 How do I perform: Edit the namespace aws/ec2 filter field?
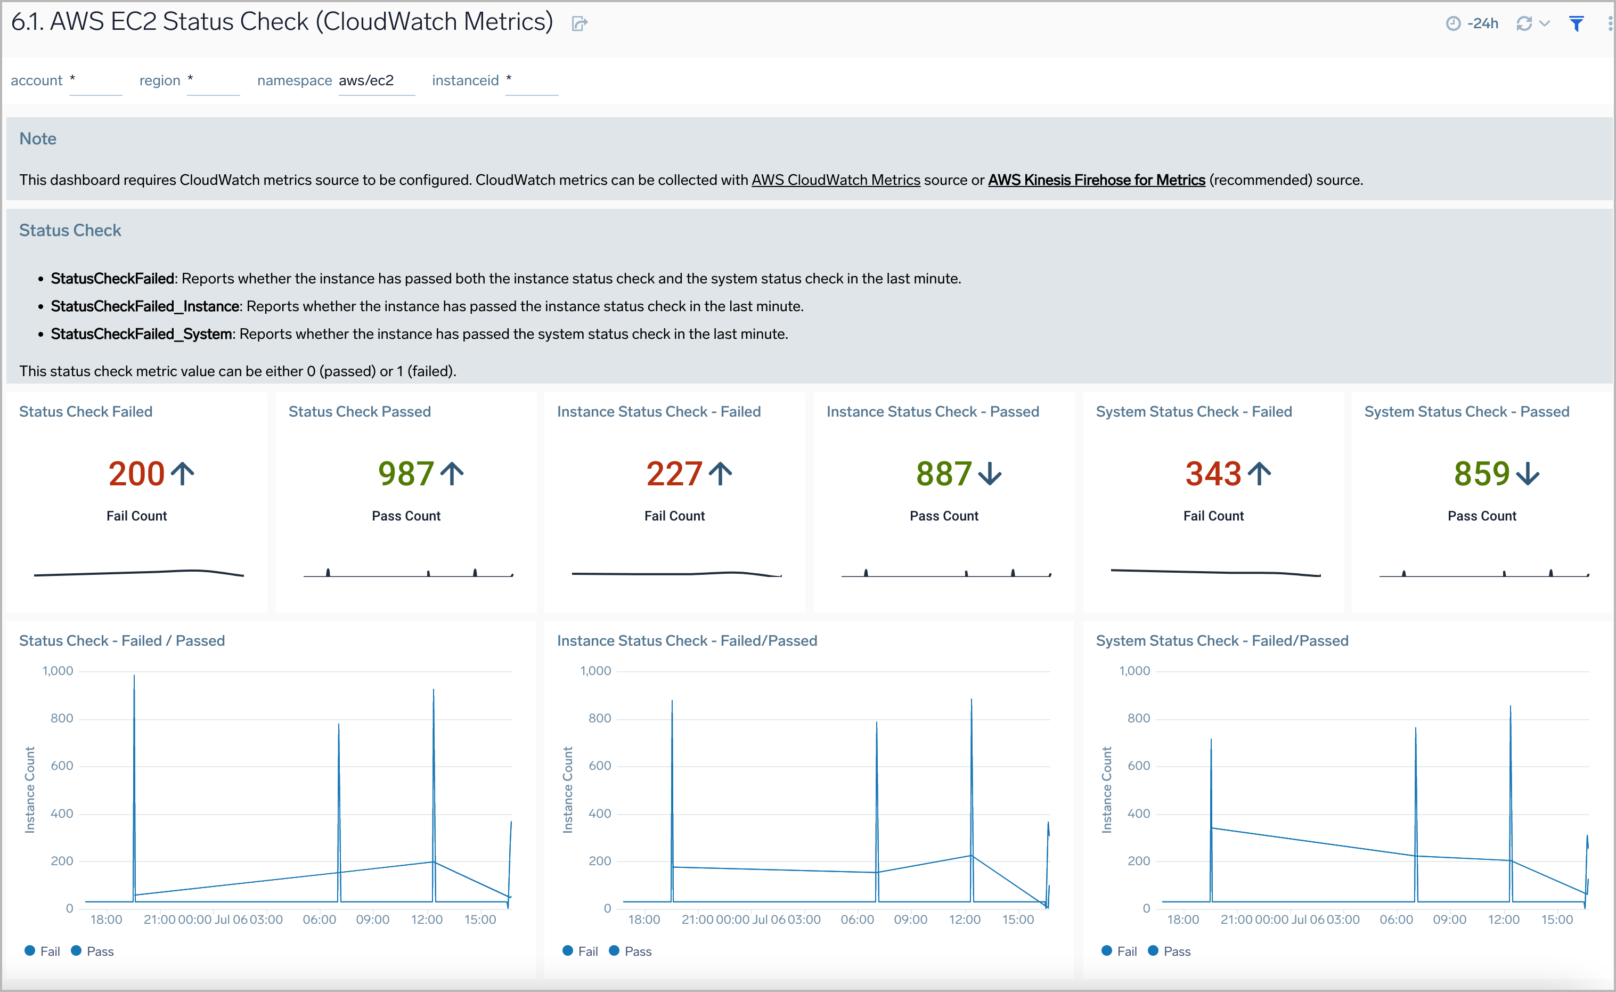(x=377, y=80)
